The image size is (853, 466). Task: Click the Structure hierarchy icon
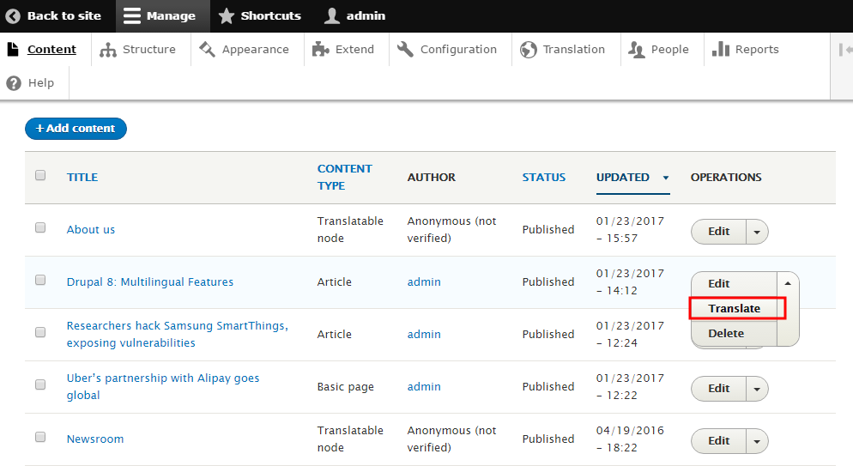pyautogui.click(x=108, y=50)
